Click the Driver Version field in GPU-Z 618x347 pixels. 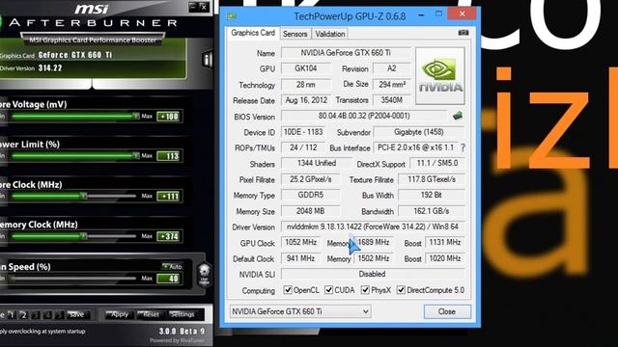(373, 227)
